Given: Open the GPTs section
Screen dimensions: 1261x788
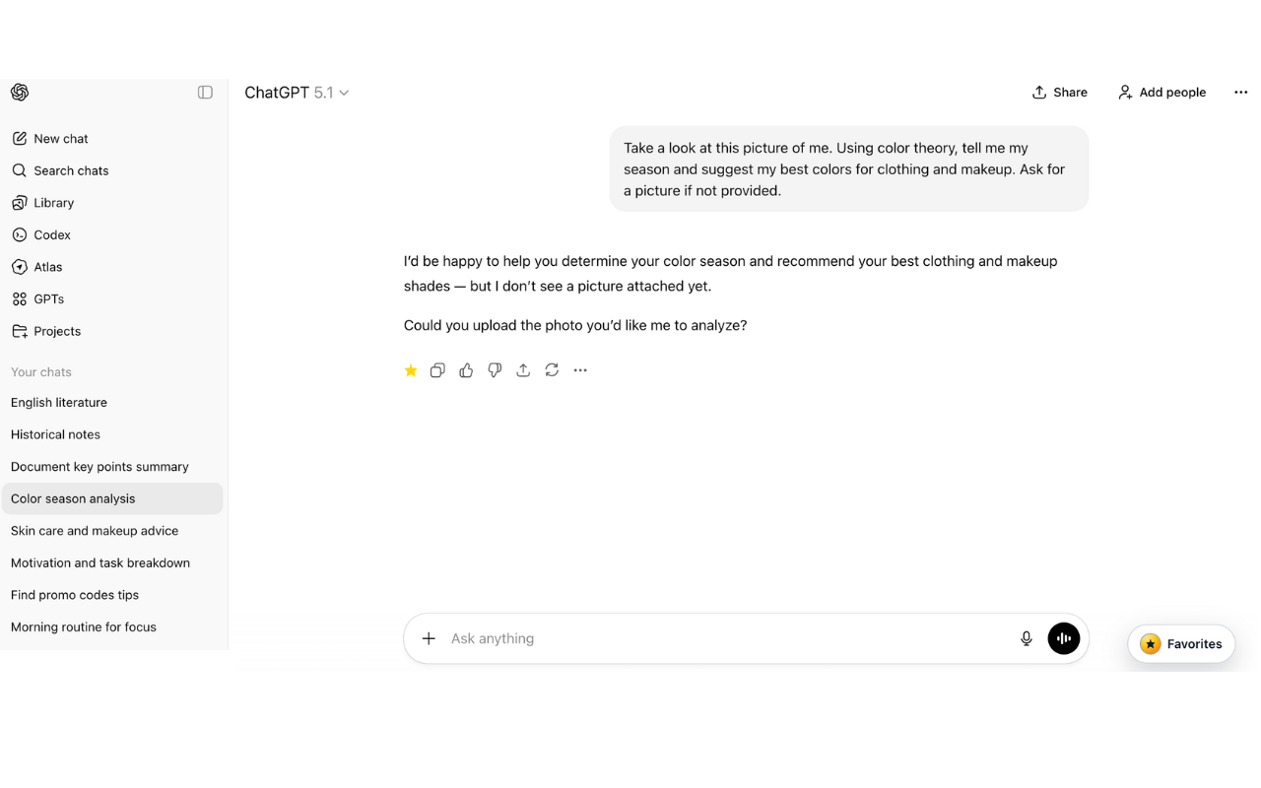Looking at the screenshot, I should click(49, 298).
